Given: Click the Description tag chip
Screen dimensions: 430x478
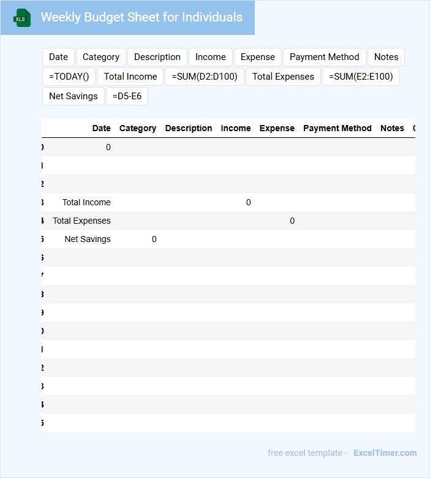Looking at the screenshot, I should pos(157,57).
